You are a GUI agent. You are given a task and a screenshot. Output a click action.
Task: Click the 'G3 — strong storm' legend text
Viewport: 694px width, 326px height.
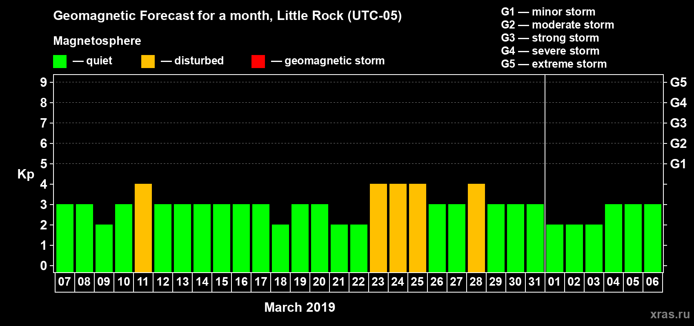click(x=550, y=38)
